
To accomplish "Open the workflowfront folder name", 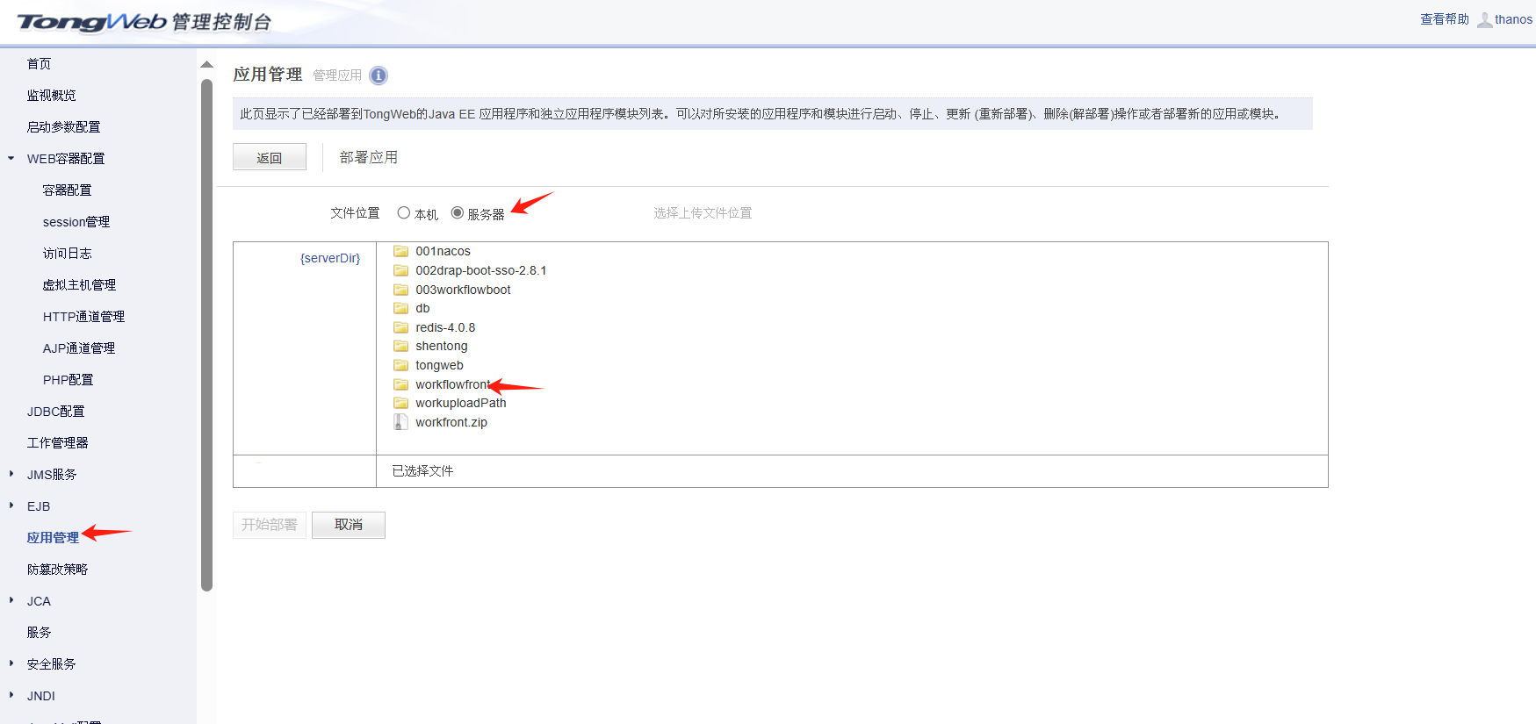I will click(x=453, y=384).
